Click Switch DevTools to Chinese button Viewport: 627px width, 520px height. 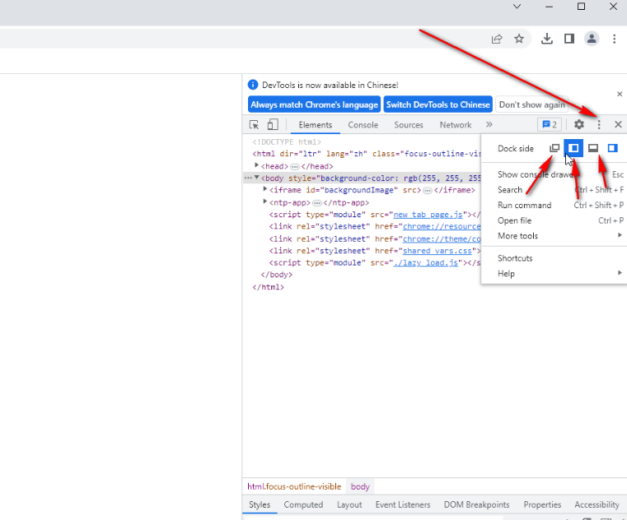coord(437,104)
